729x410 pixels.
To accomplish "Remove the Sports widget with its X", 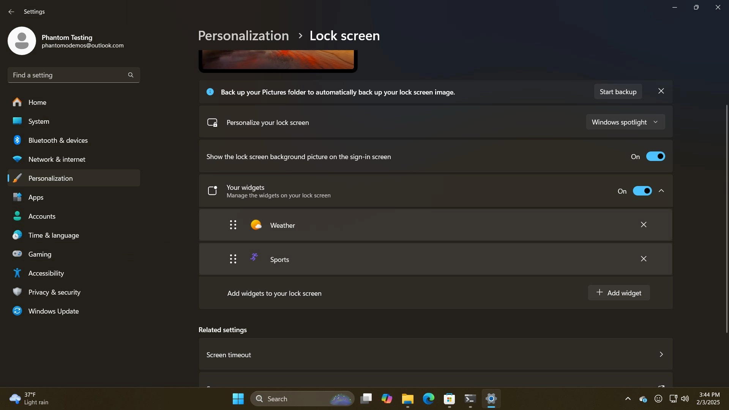I will pos(644,259).
